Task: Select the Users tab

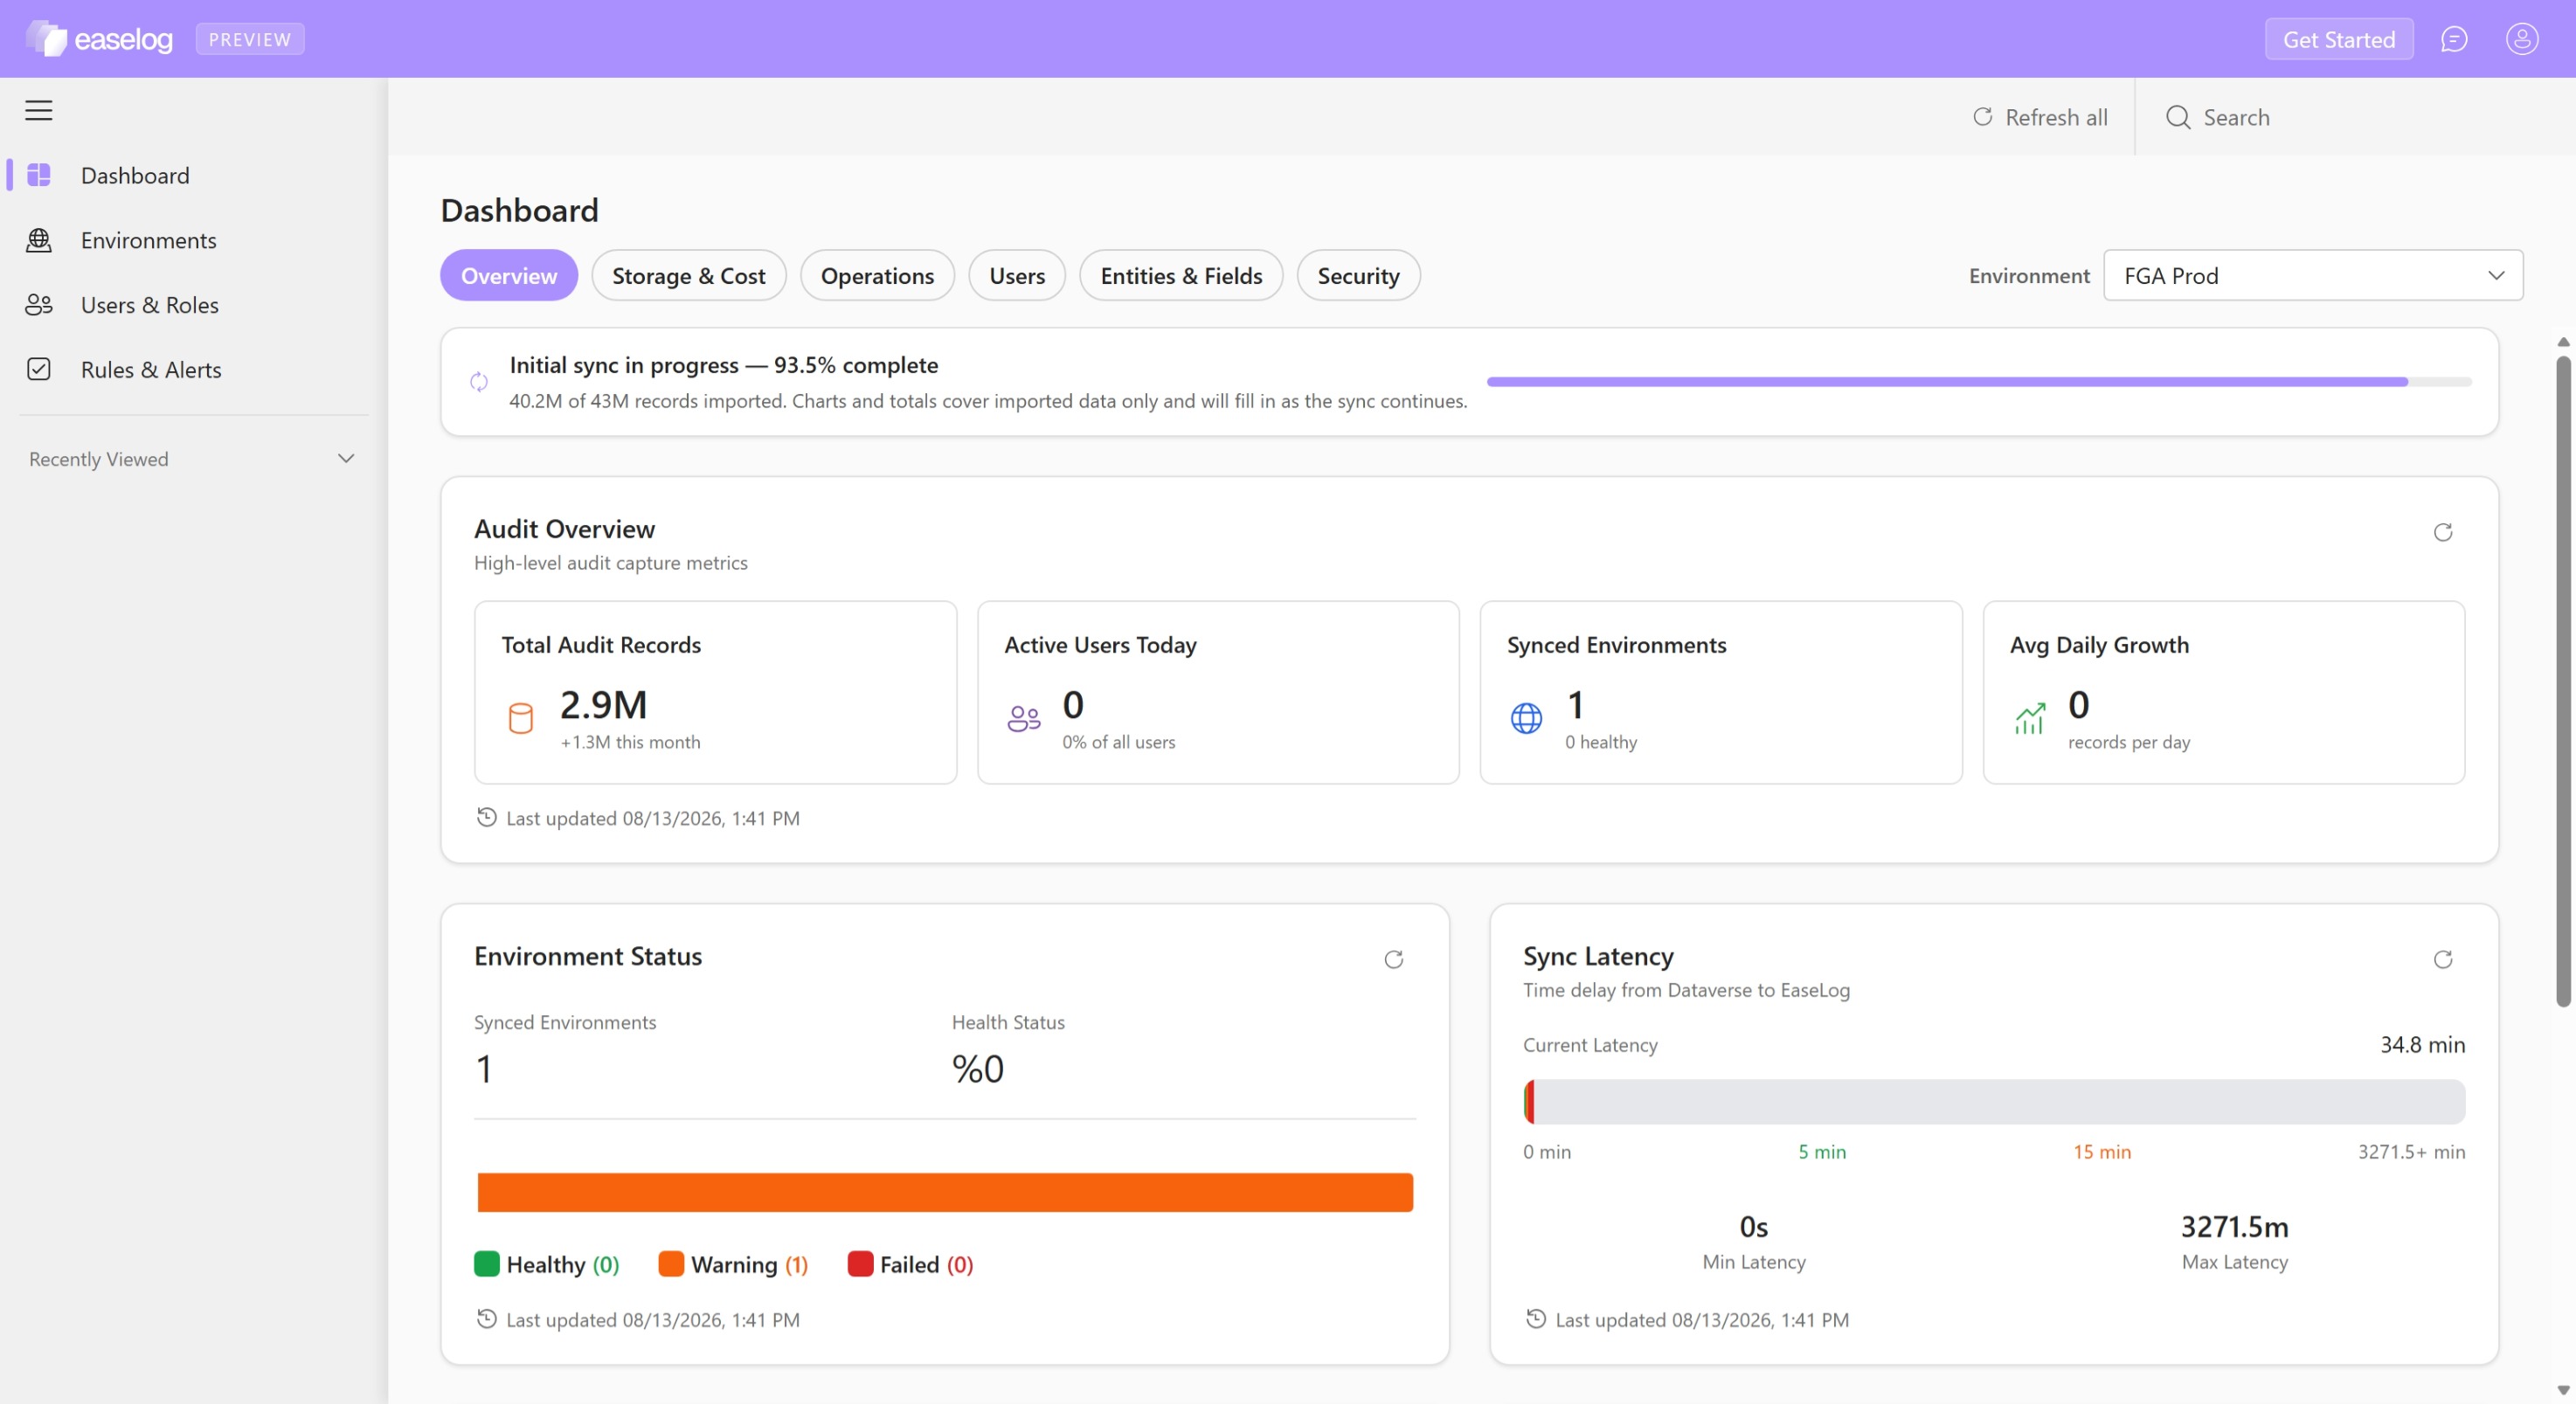Action: point(1017,276)
